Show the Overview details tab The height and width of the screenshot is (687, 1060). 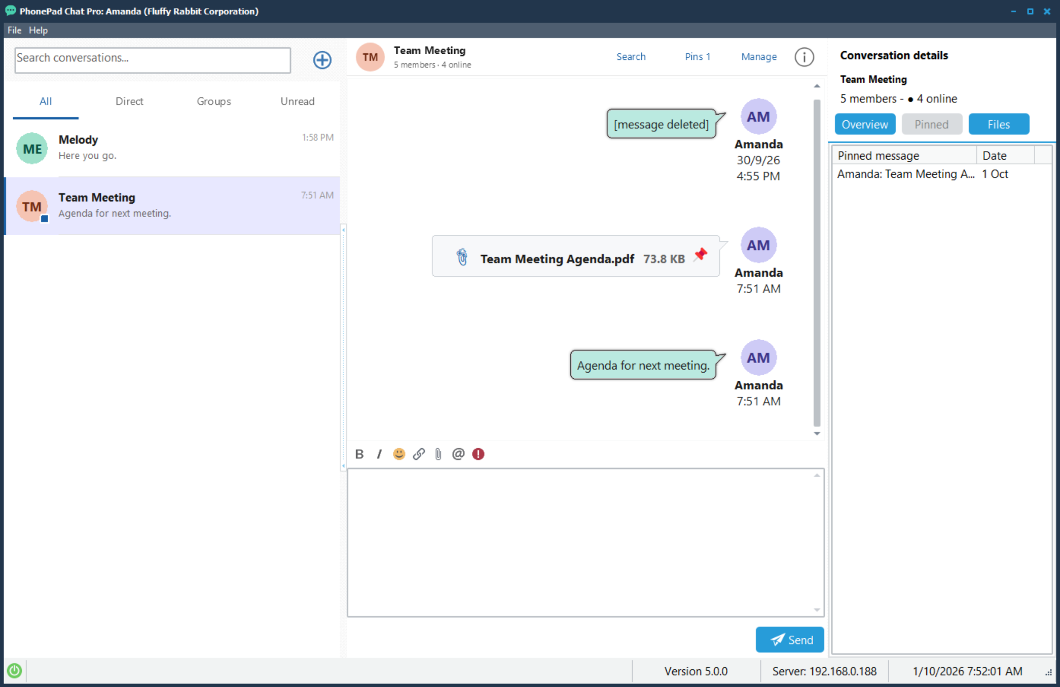[x=865, y=124]
